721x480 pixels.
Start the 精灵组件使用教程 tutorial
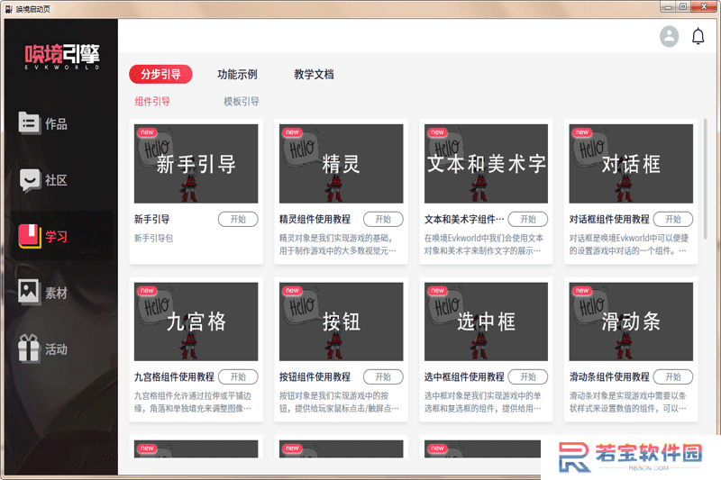(x=383, y=219)
